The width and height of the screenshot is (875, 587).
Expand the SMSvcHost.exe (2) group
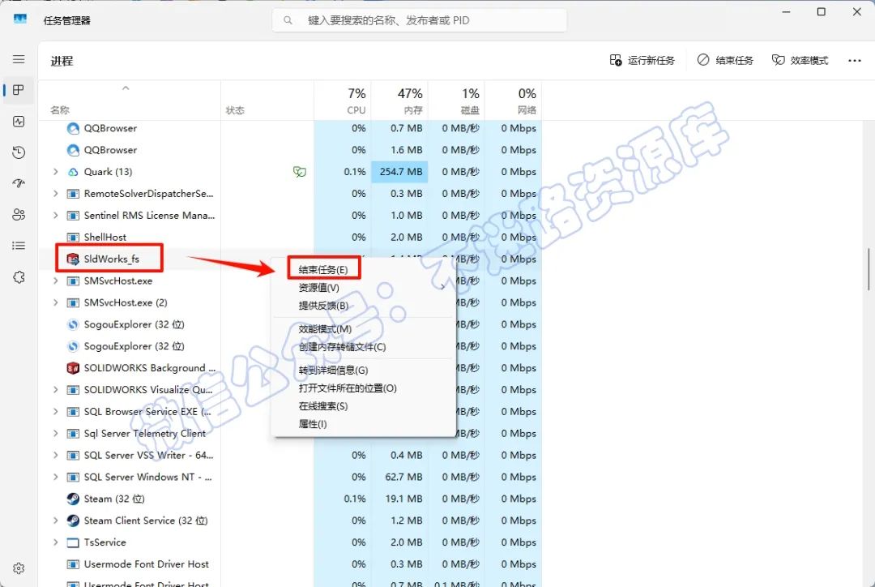click(x=55, y=302)
